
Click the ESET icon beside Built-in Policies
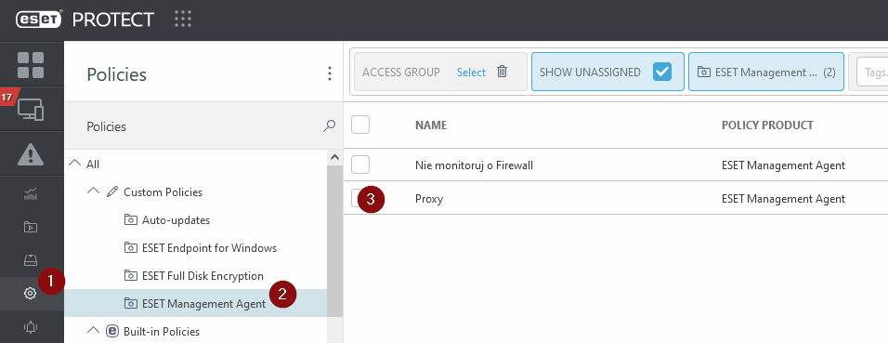[112, 331]
